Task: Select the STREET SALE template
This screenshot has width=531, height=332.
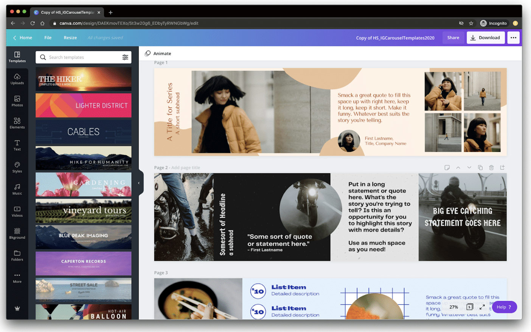Action: (x=84, y=290)
